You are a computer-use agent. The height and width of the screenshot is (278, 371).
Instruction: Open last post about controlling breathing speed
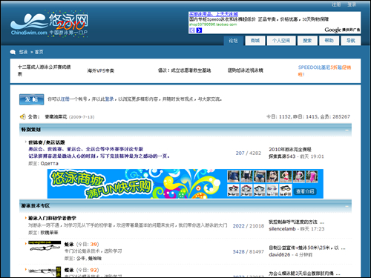(296, 222)
